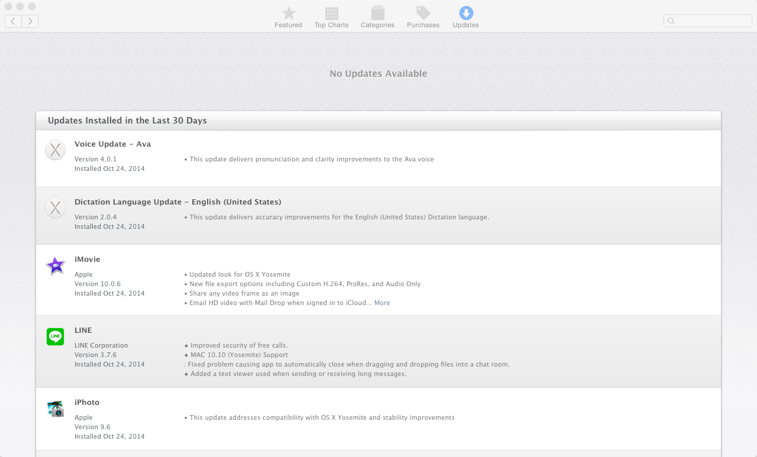The height and width of the screenshot is (457, 757).
Task: Select Version 3.7.6 text for LINE
Action: [96, 355]
